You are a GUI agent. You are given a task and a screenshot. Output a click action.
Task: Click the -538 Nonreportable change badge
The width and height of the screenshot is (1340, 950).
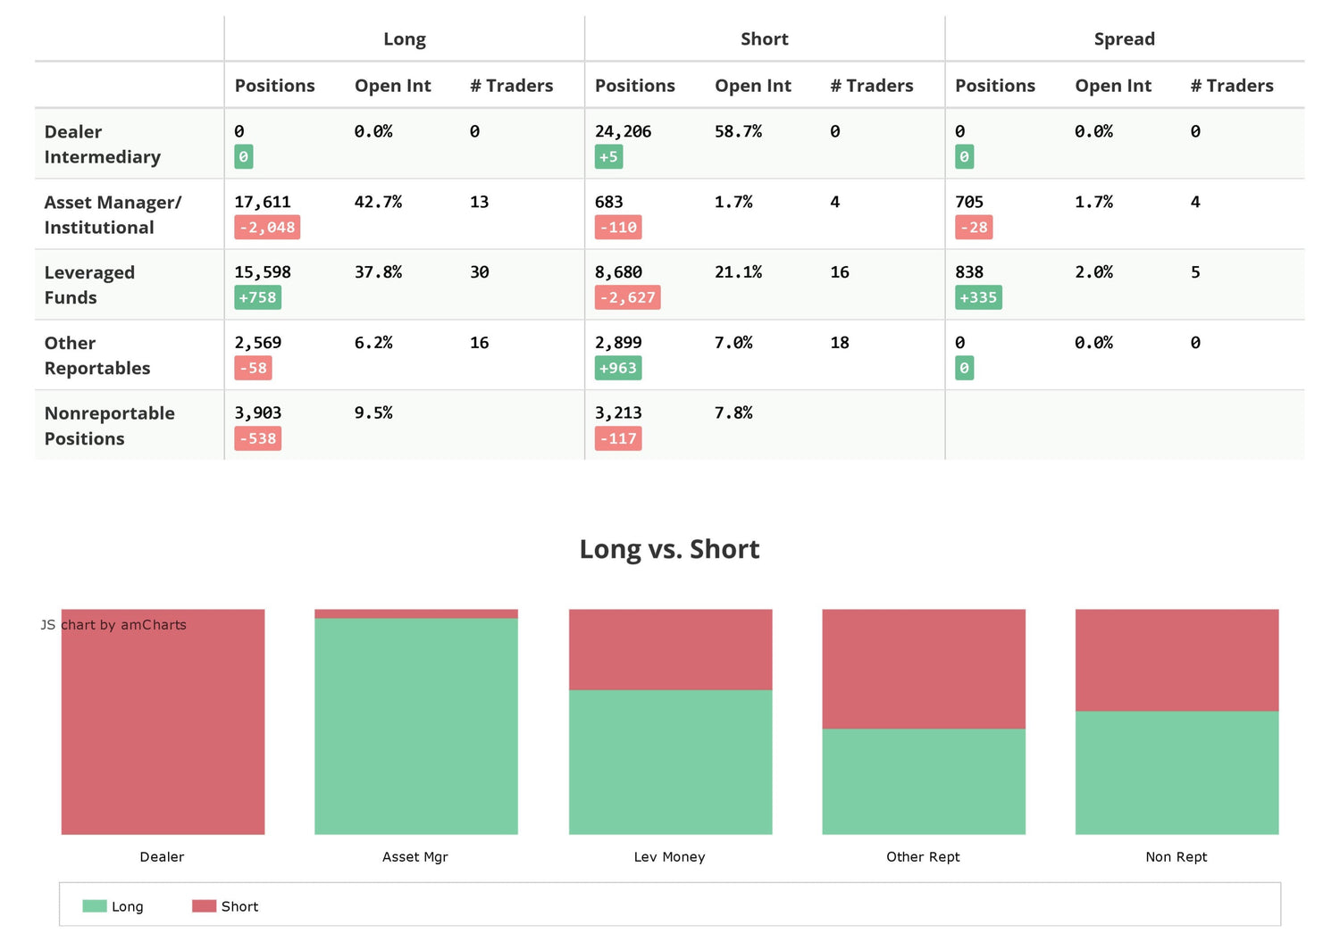(257, 438)
